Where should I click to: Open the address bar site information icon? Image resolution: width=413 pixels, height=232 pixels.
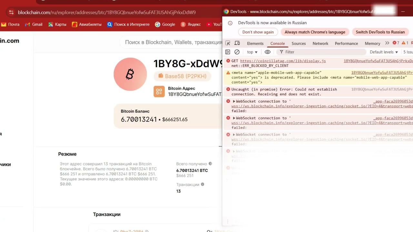(x=11, y=12)
